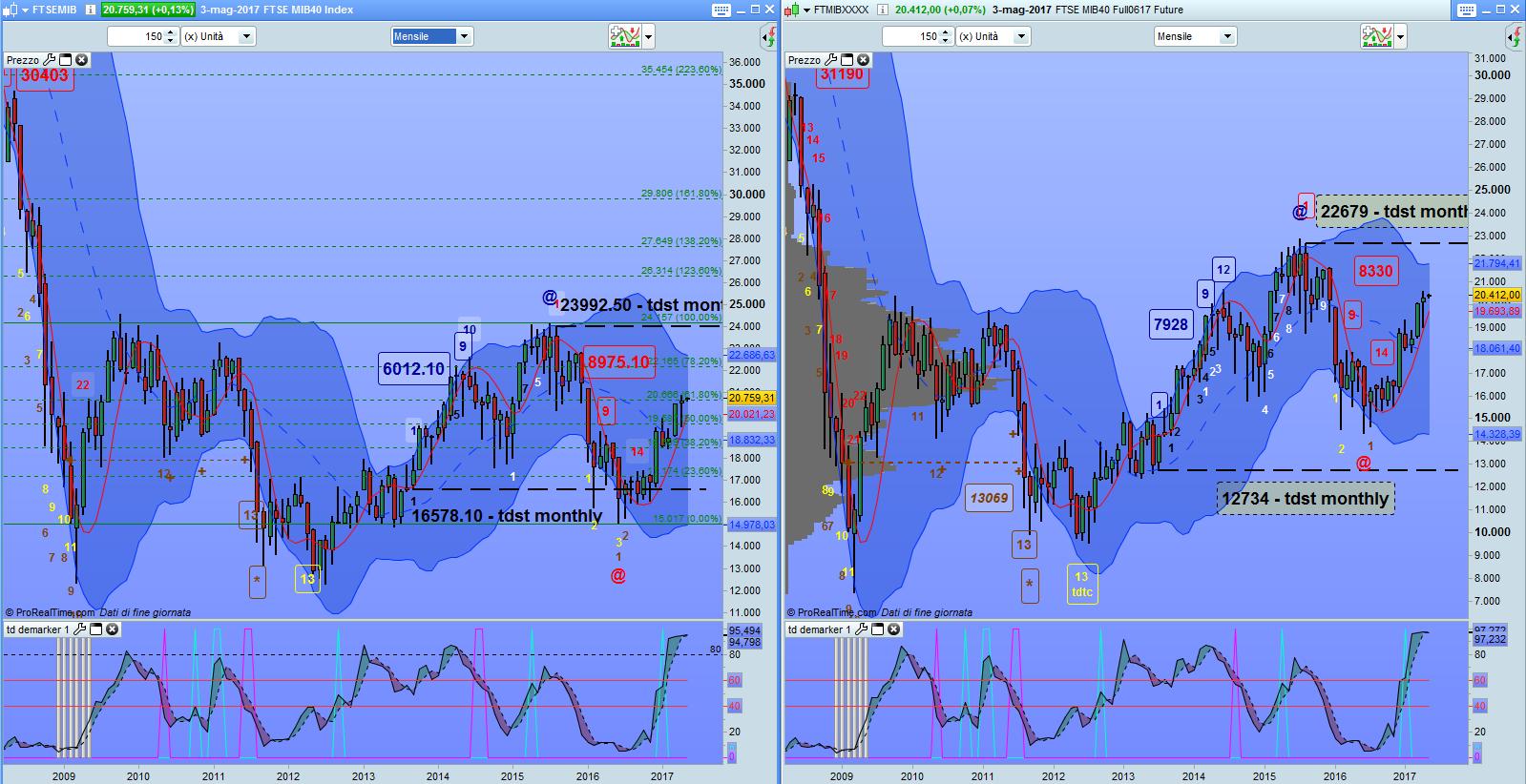Click yellow 20.412,00 price tag on right axis
Viewport: 1526px width, 784px height.
(x=1496, y=296)
